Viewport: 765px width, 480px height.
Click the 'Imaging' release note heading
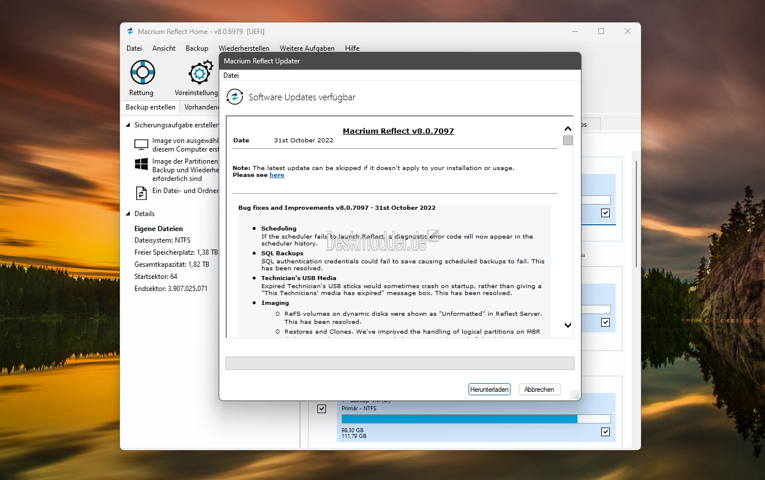pos(275,303)
